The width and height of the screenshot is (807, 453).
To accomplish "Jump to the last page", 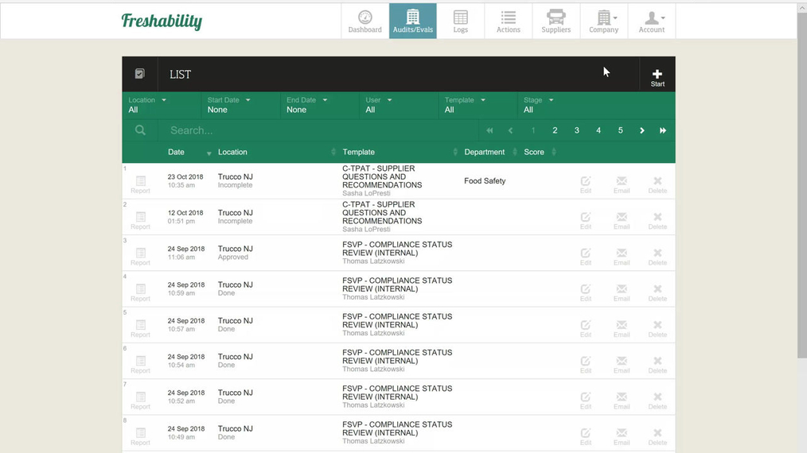I will [663, 130].
